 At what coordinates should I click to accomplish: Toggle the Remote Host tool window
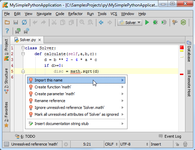click(189, 83)
